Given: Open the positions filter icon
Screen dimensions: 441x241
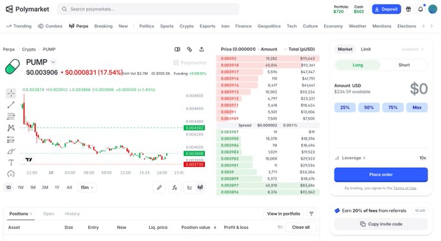Looking at the screenshot, I should coord(311,214).
